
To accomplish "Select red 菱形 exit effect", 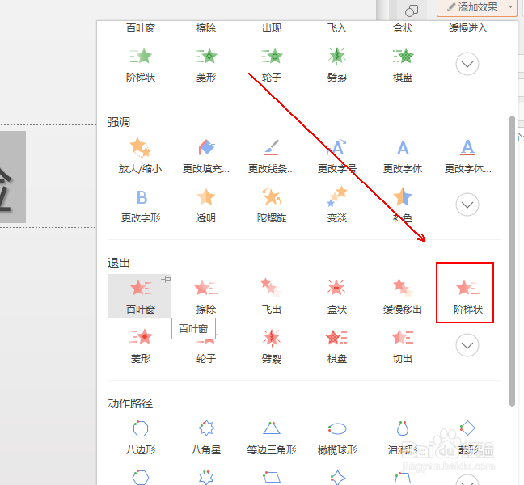I will 141,346.
